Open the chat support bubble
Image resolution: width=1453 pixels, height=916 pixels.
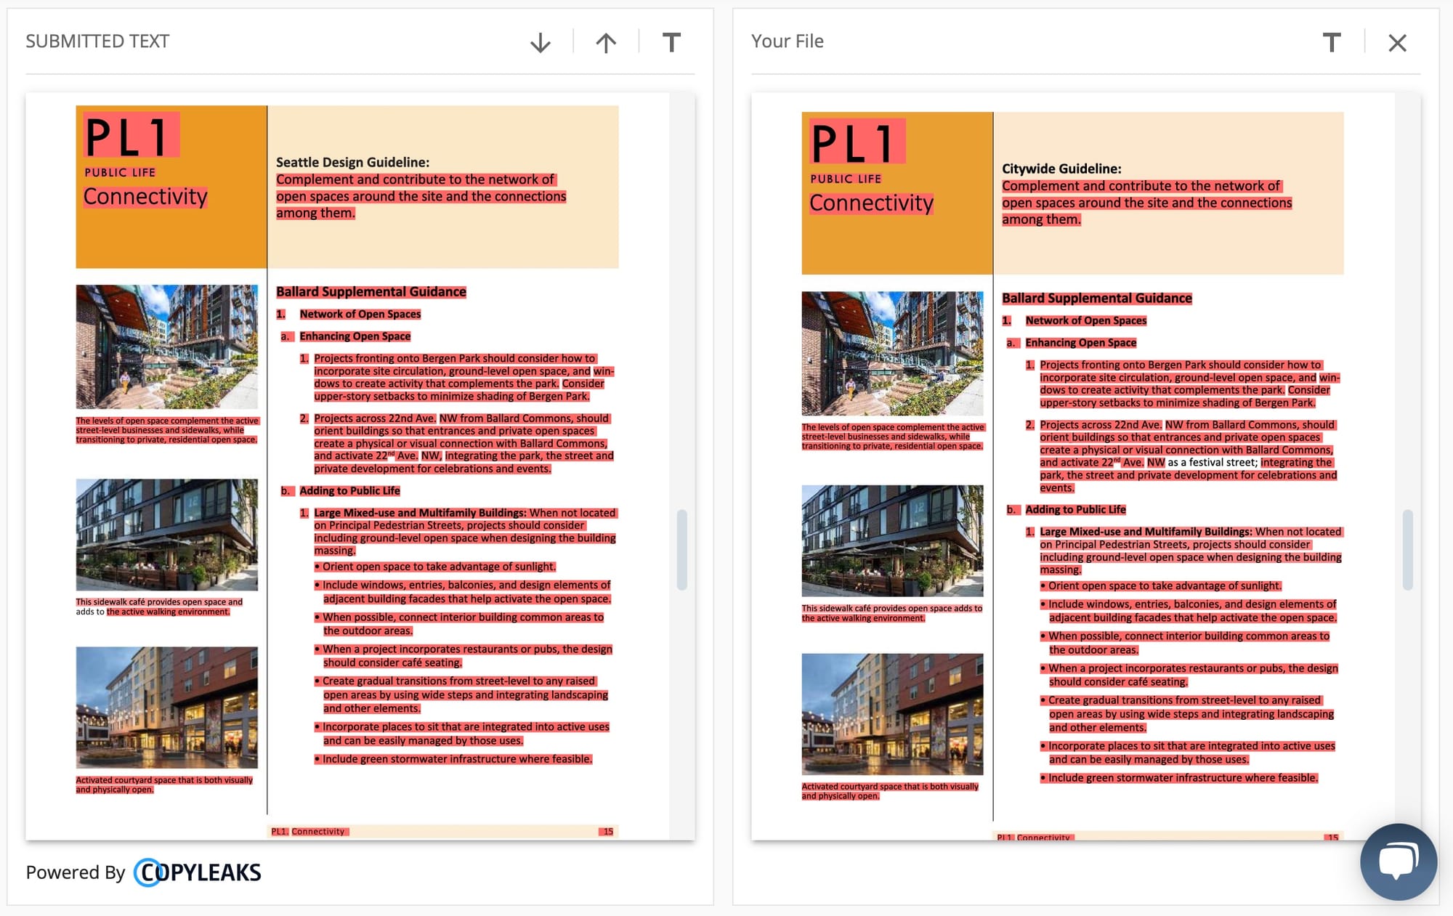[x=1398, y=862]
